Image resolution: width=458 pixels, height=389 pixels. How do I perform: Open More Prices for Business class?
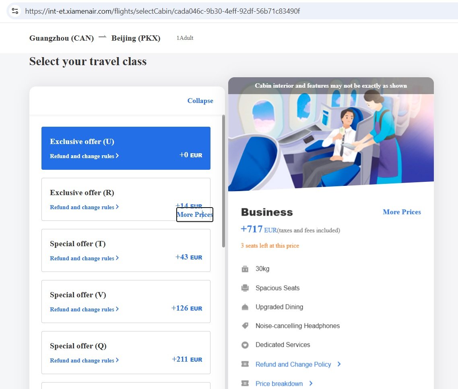point(401,212)
